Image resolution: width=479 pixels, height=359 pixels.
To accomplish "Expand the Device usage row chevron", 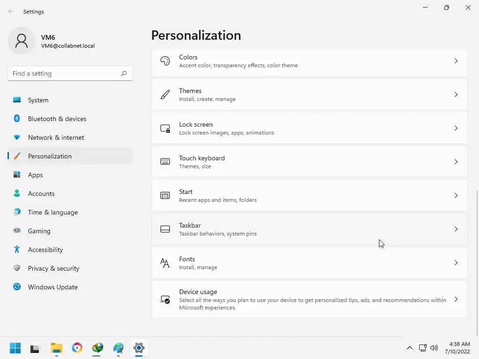I will 456,299.
